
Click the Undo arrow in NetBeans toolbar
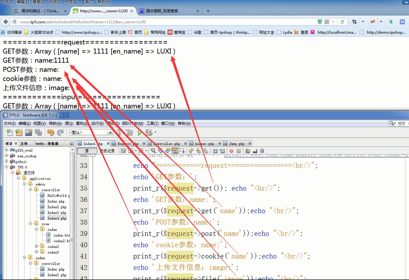51,133
